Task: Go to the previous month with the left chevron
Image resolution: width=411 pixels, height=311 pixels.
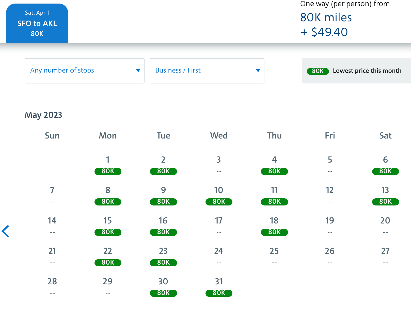Action: point(6,231)
